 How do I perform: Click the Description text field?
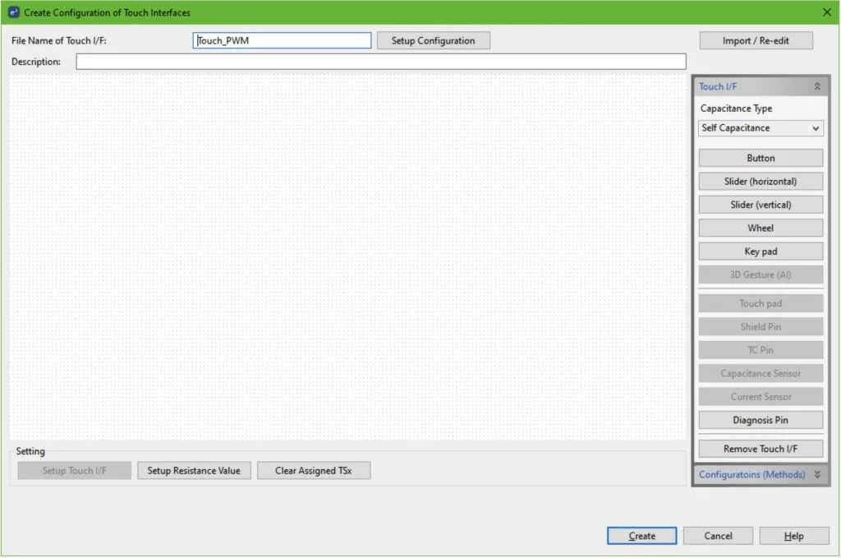pyautogui.click(x=380, y=61)
